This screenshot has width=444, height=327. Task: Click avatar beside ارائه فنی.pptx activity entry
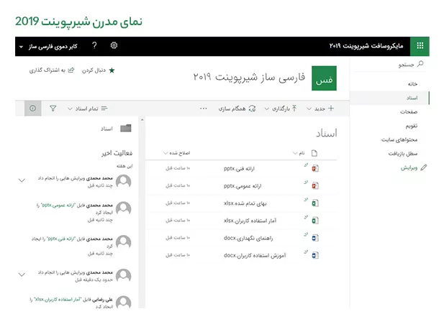click(x=124, y=242)
